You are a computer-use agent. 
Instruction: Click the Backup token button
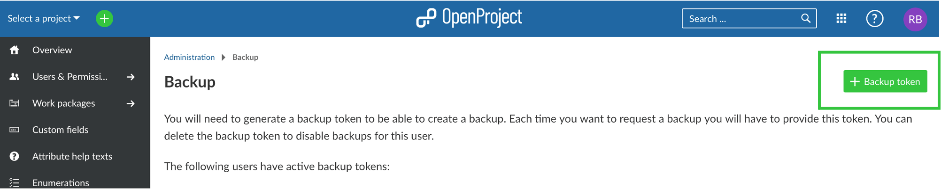point(885,81)
